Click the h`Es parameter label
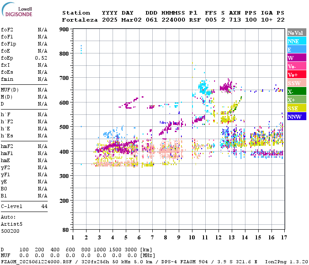 (7, 136)
